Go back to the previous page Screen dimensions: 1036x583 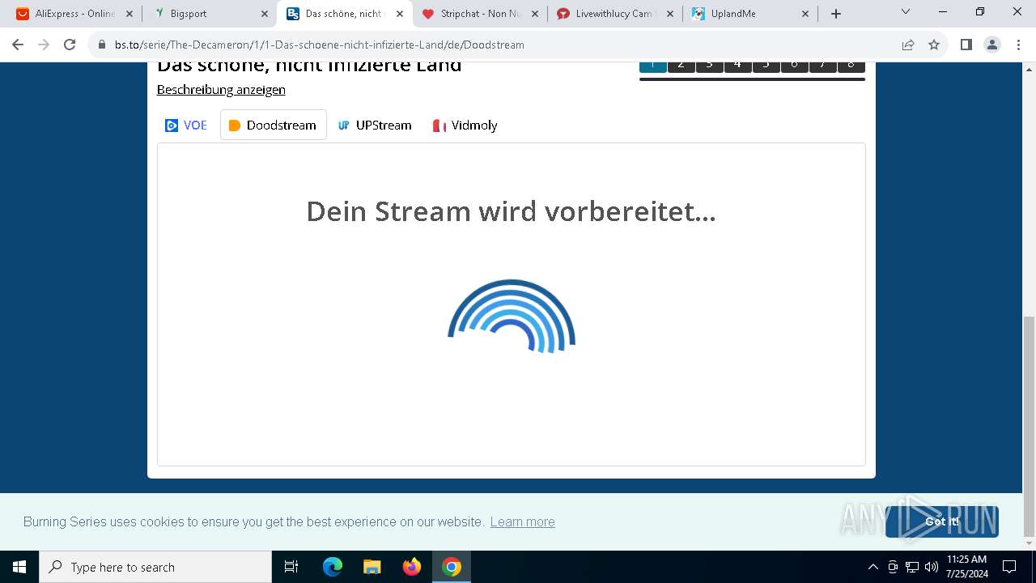tap(18, 45)
